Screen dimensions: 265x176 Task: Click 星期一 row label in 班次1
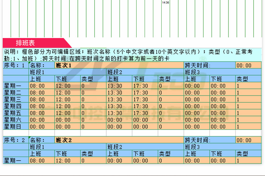[12, 86]
